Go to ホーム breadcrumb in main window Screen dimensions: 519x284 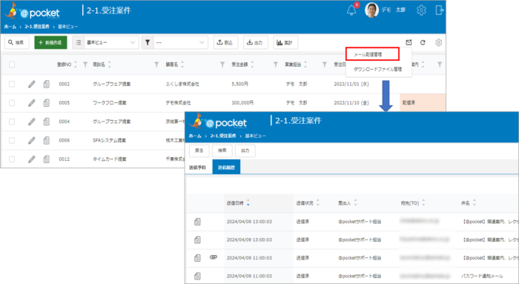(10, 27)
